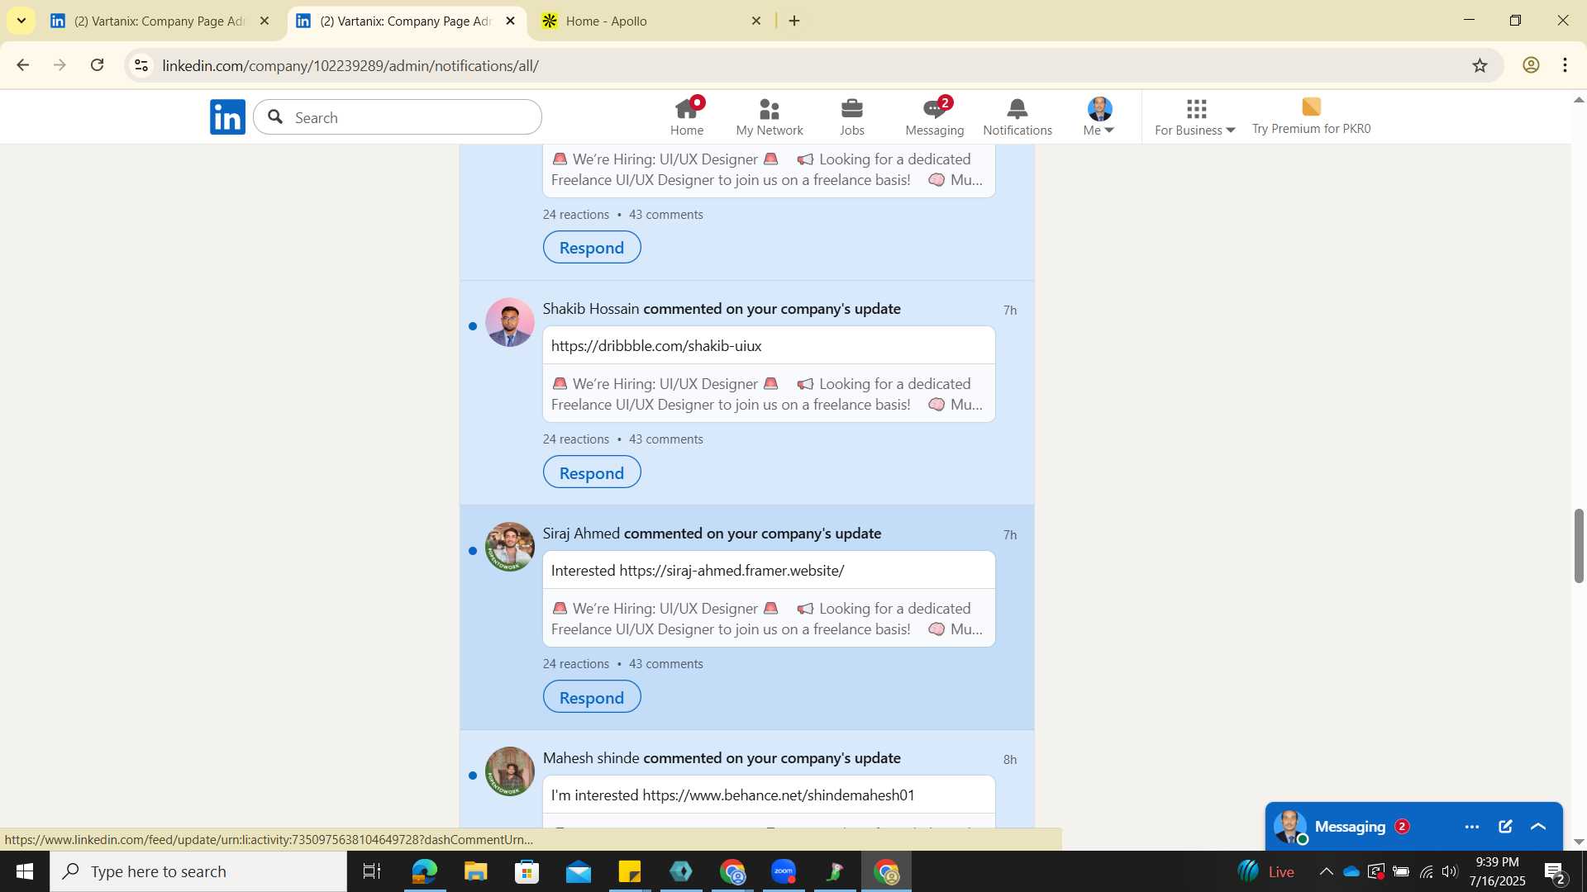The image size is (1587, 892).
Task: Open hiring post under Shakib's comment
Action: (769, 394)
